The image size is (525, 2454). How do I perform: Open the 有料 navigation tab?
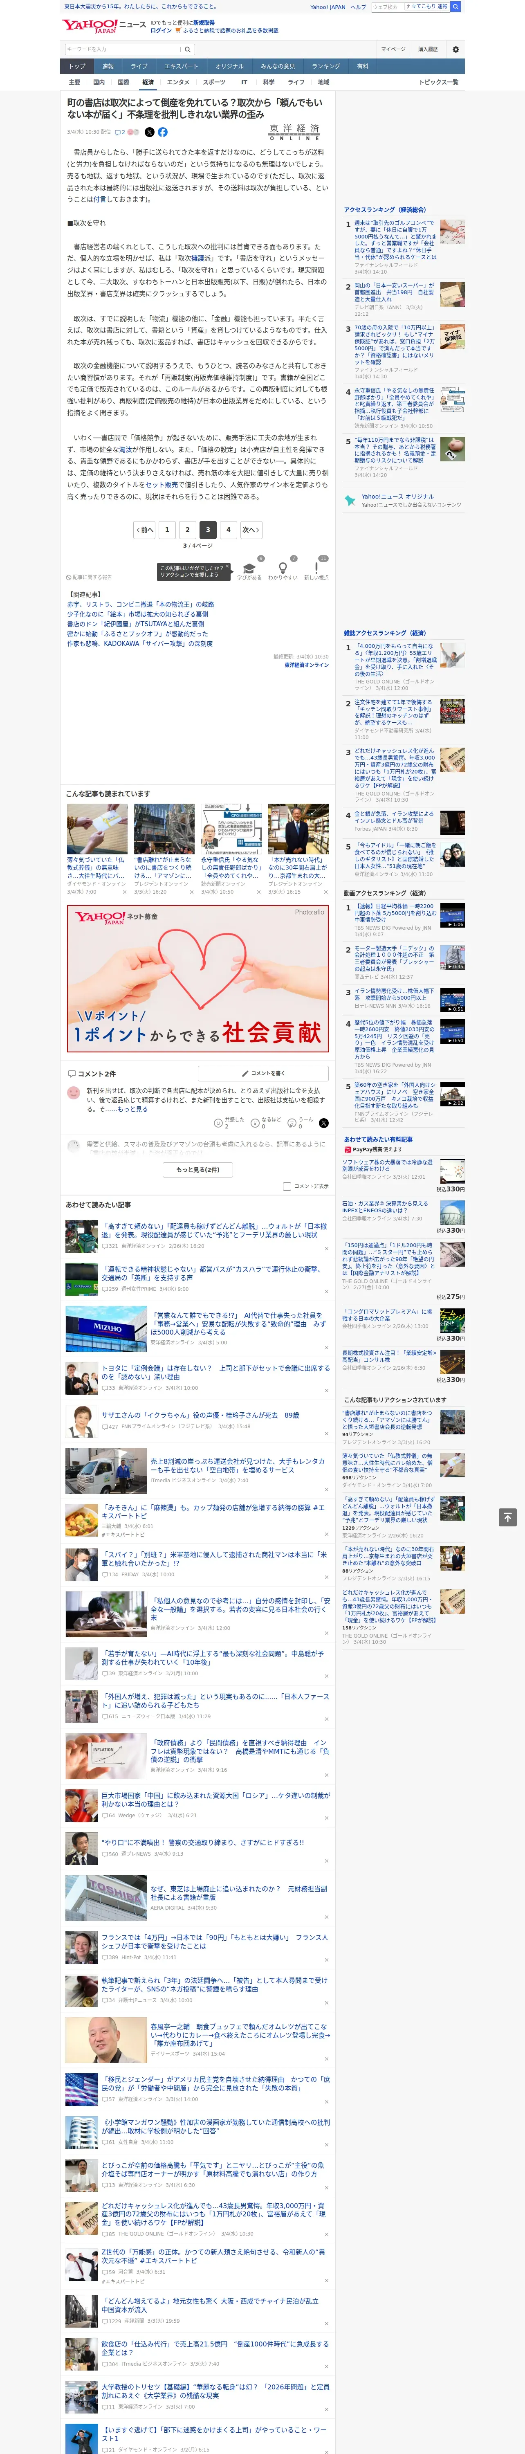(363, 66)
